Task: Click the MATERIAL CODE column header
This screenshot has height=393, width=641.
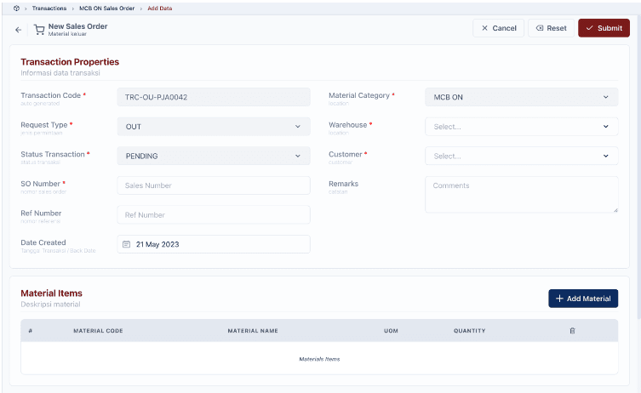Action: (x=98, y=331)
